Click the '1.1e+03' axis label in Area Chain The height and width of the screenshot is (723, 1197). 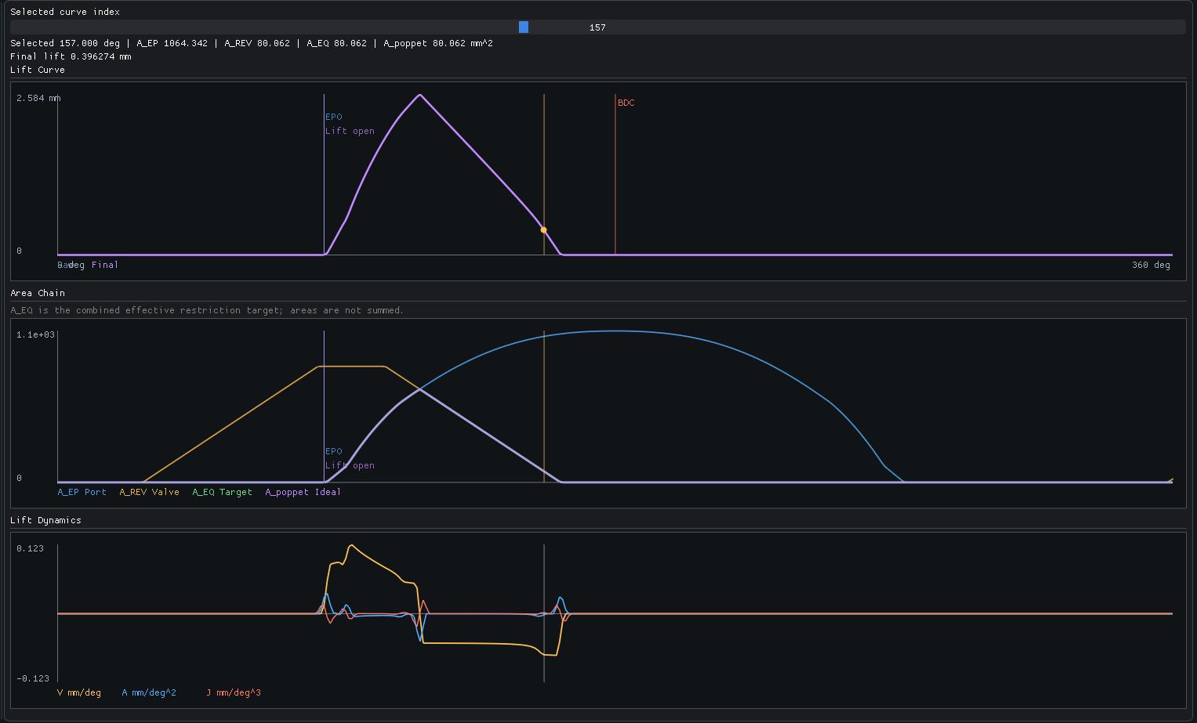36,334
